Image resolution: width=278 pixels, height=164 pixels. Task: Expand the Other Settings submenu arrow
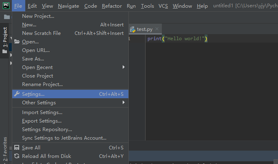[x=124, y=102]
